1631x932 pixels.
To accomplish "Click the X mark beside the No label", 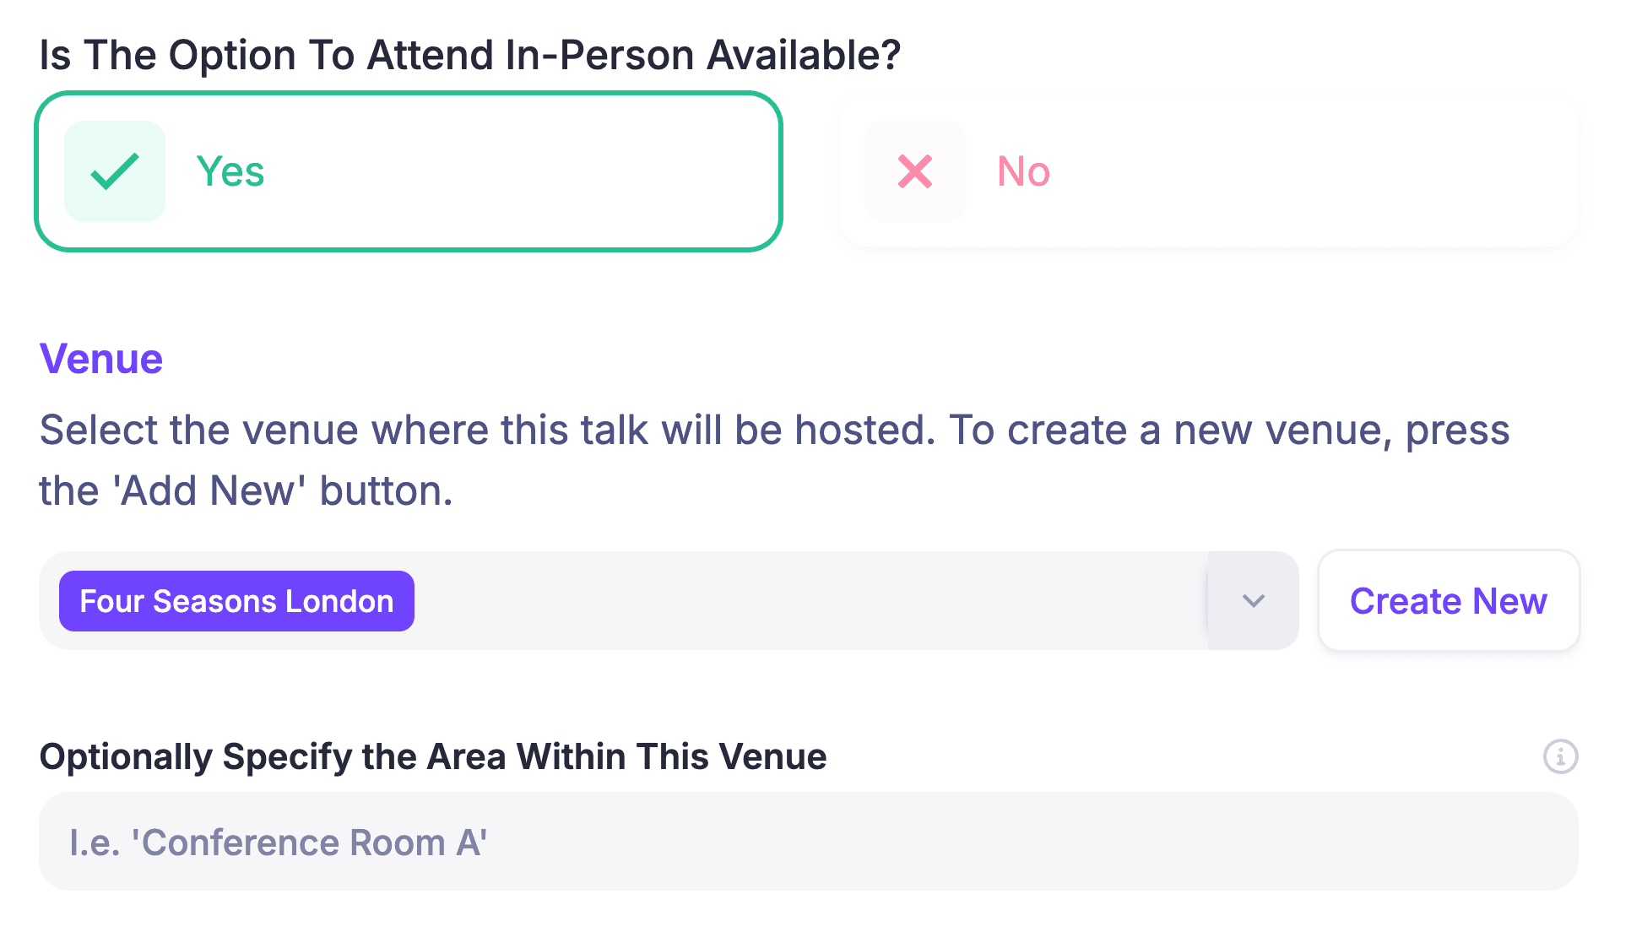I will coord(915,171).
